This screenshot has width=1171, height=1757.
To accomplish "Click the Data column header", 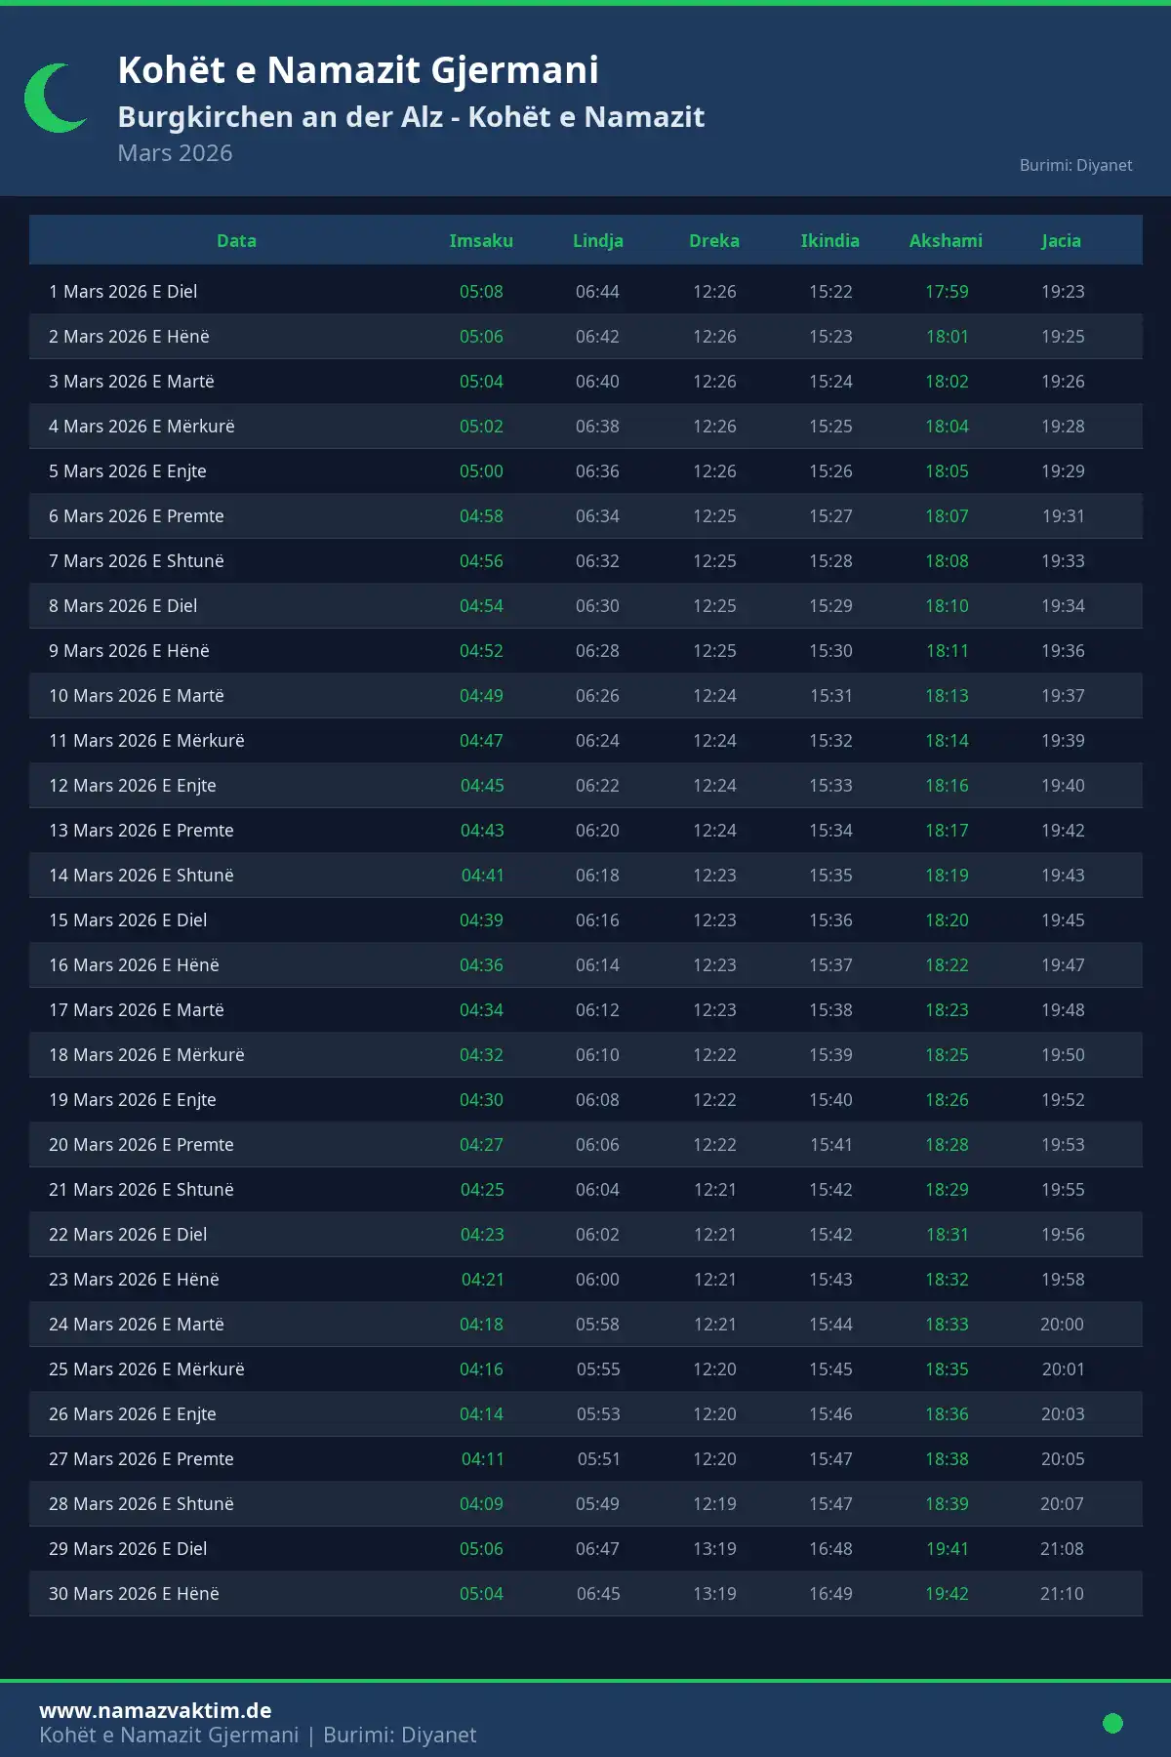I will 236,241.
